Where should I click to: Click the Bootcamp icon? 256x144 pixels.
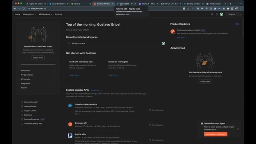point(22,115)
